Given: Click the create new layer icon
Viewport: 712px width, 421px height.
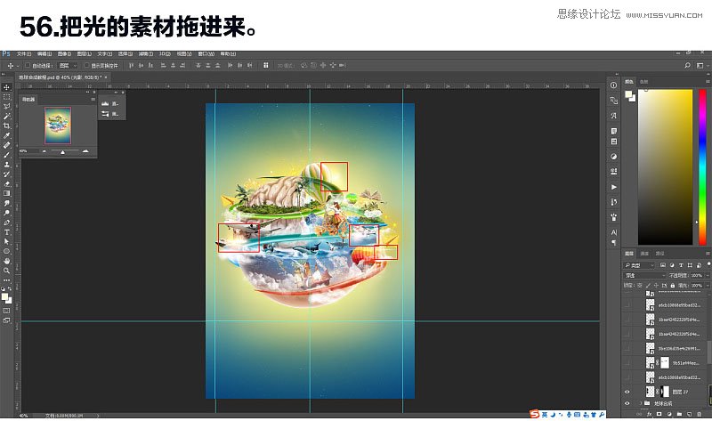Looking at the screenshot, I should point(689,414).
